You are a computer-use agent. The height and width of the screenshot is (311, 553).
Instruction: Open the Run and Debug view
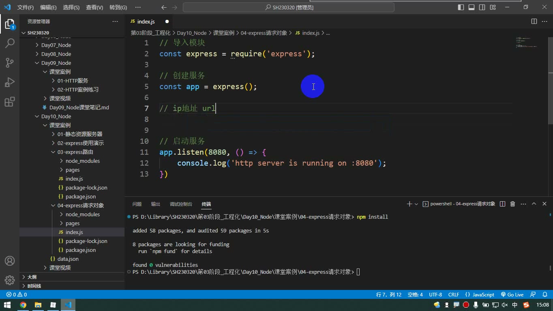point(10,82)
